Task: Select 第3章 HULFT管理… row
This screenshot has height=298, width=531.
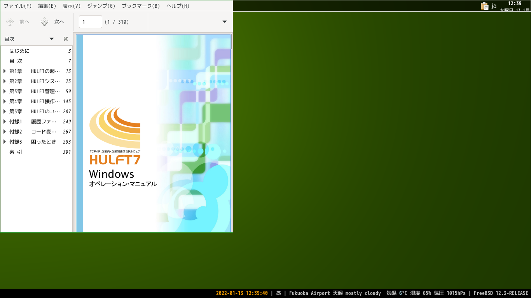Action: tap(37, 91)
